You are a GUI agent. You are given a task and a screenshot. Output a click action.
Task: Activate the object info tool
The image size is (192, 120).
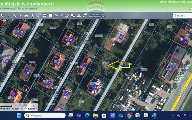[x=8, y=15]
